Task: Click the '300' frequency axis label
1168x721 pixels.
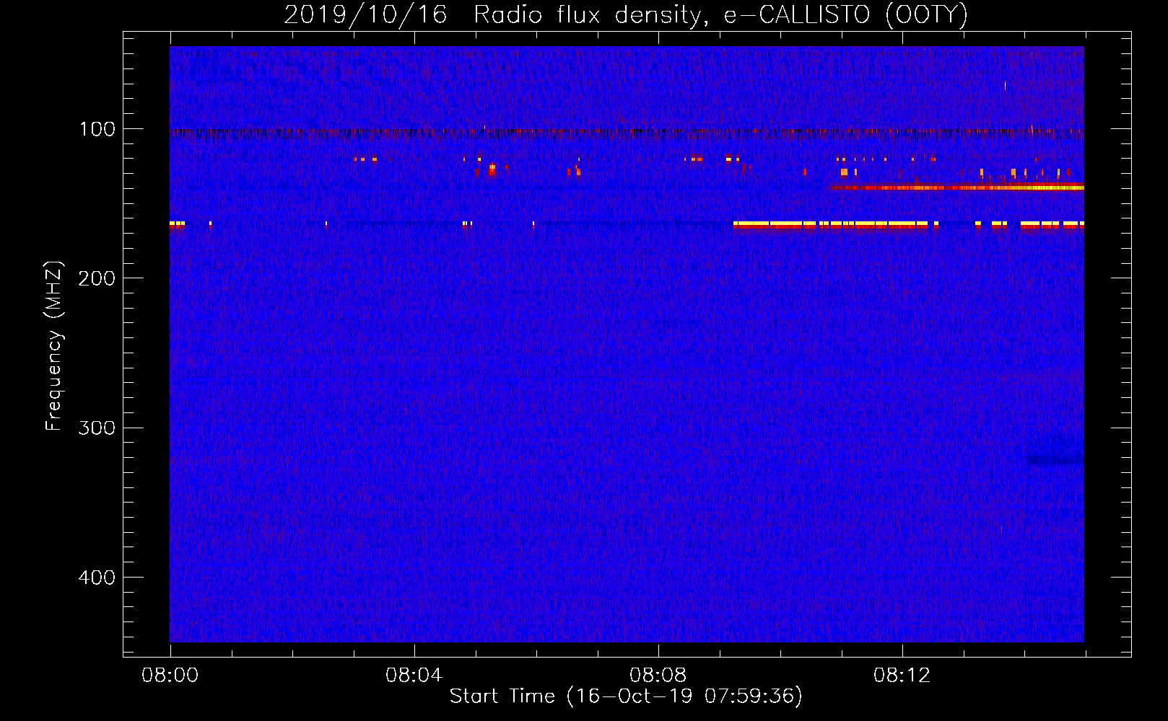Action: click(x=97, y=428)
